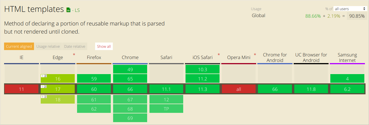Image resolution: width=369 pixels, height=125 pixels.
Task: Open the all users dropdown
Action: point(350,9)
